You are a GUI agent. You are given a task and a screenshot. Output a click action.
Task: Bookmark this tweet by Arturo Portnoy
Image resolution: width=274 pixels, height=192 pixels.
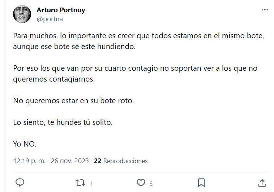[202, 183]
